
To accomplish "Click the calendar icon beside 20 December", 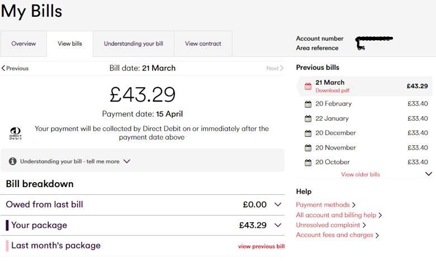I will coord(308,133).
